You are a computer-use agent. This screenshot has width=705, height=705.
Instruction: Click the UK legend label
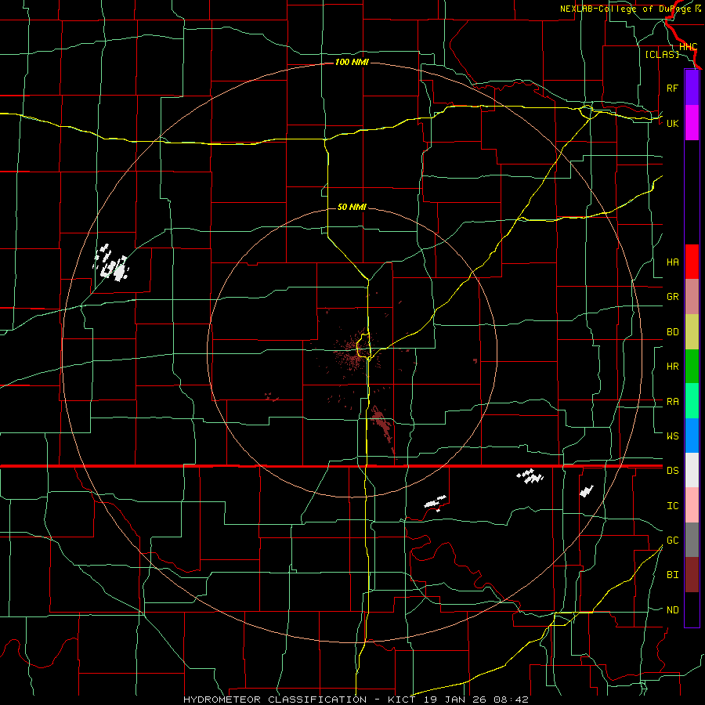coord(672,123)
